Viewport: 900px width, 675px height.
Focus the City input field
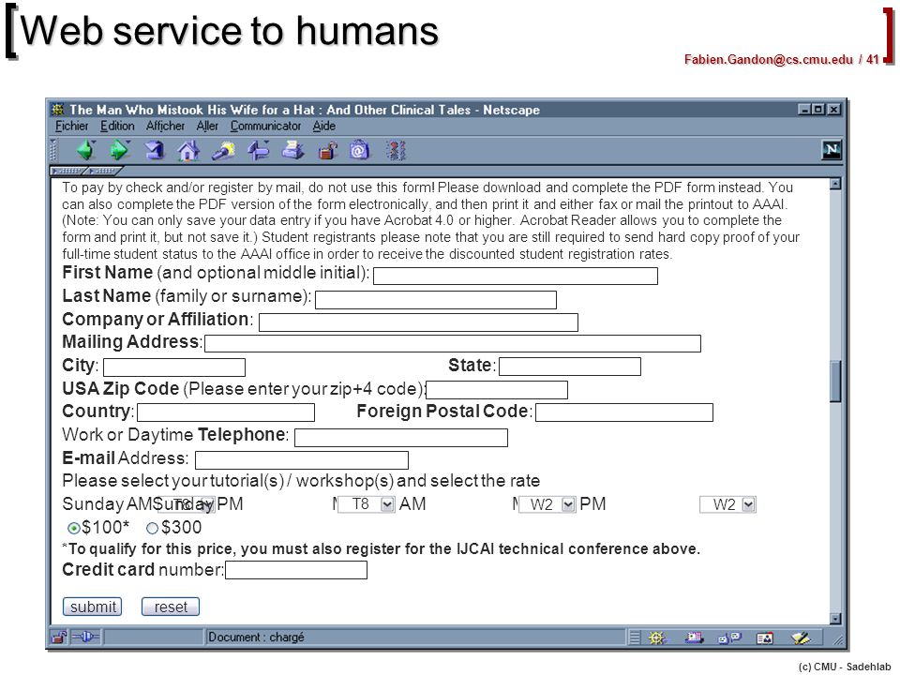174,367
